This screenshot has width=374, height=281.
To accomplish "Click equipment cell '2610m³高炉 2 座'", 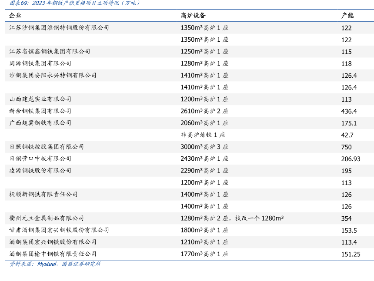I will [x=204, y=111].
